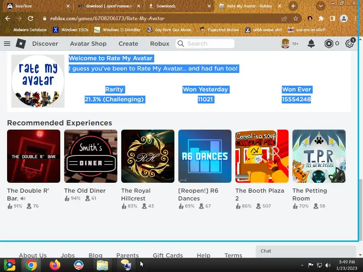The width and height of the screenshot is (363, 272).
Task: Open the Espectral McGee bookmark
Action: pos(219,30)
